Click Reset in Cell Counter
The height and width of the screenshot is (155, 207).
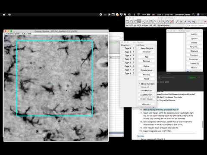coord(147,79)
